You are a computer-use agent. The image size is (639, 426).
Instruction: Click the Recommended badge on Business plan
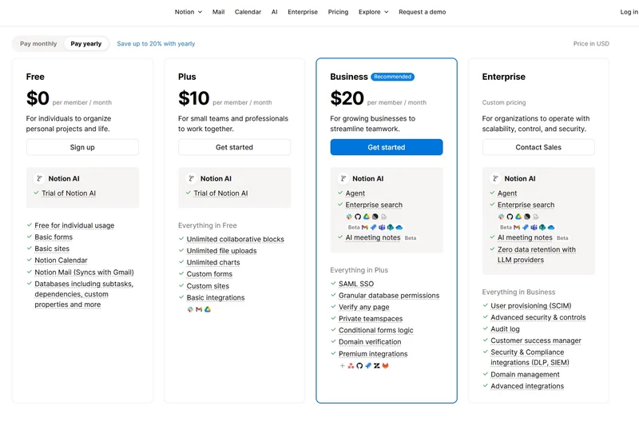tap(392, 77)
